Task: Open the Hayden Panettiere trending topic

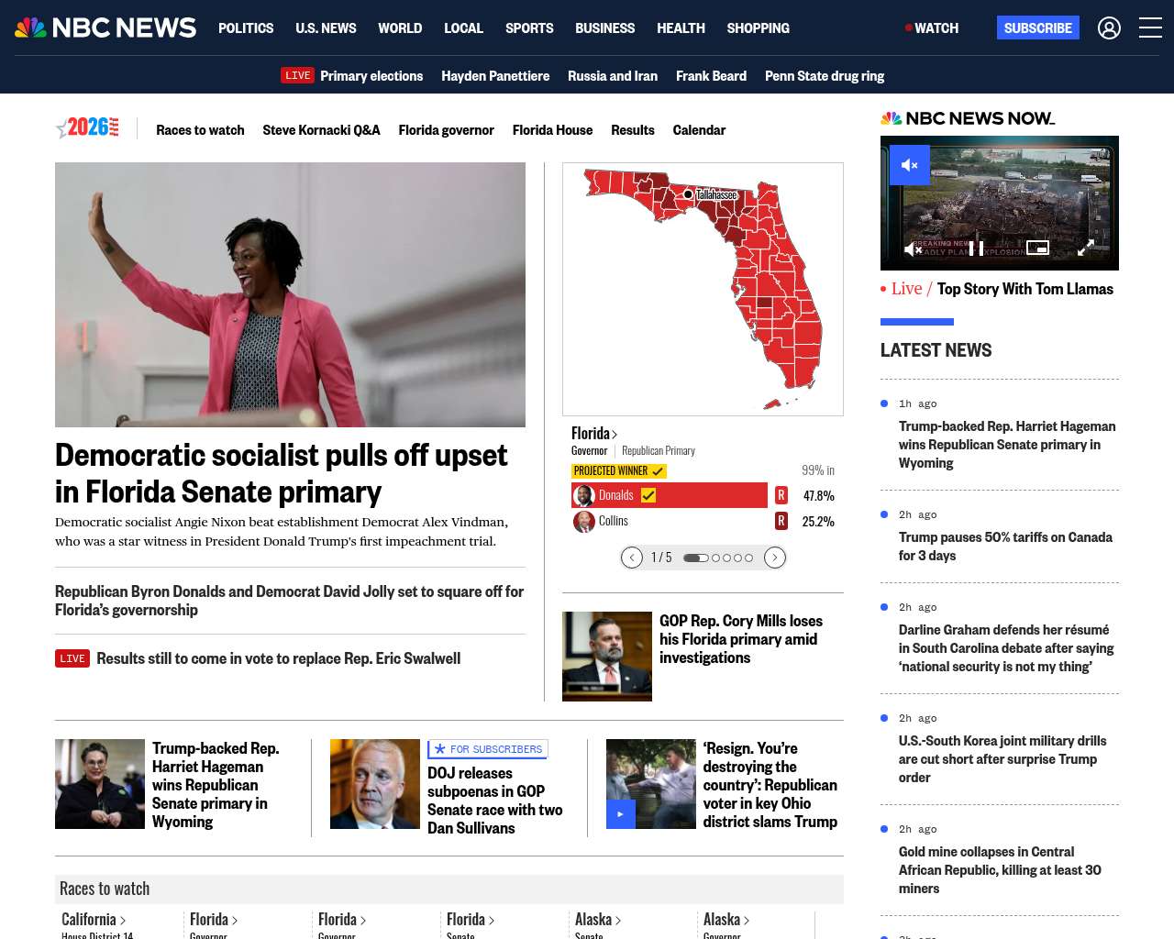Action: click(495, 76)
